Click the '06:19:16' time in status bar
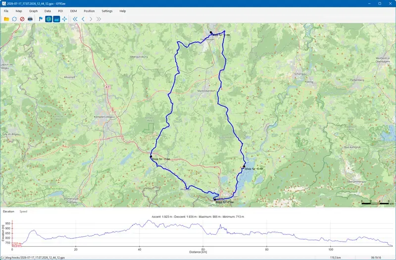Screen dimensions: 396x260 click(x=376, y=258)
